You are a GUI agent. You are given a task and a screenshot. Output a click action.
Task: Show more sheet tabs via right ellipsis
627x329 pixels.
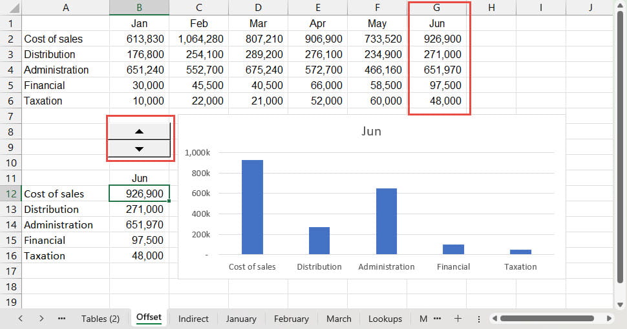pyautogui.click(x=438, y=319)
